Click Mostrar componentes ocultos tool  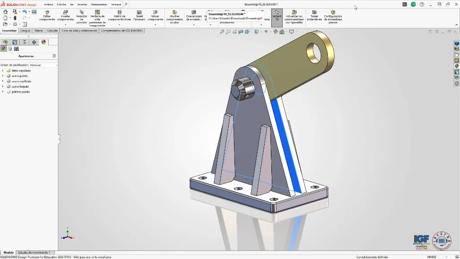pyautogui.click(x=175, y=17)
